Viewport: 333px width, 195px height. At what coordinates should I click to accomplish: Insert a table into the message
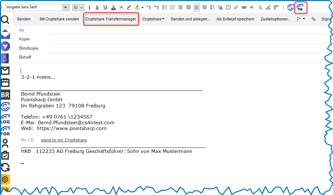point(228,7)
